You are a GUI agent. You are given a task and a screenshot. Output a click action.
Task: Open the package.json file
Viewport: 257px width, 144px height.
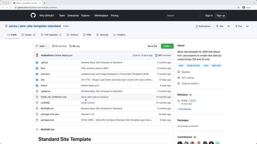[x=47, y=120]
